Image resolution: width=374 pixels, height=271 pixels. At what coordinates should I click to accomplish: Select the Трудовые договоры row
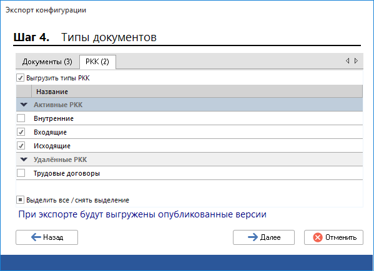[189, 173]
